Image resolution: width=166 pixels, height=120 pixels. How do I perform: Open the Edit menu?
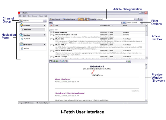24,16
